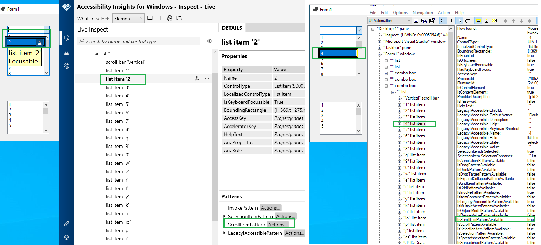Open the Options menu in Inspect
541x245 pixels.
[400, 12]
